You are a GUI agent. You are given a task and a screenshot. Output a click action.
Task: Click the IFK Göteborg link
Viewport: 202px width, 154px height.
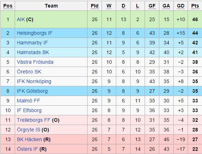pos(32,91)
